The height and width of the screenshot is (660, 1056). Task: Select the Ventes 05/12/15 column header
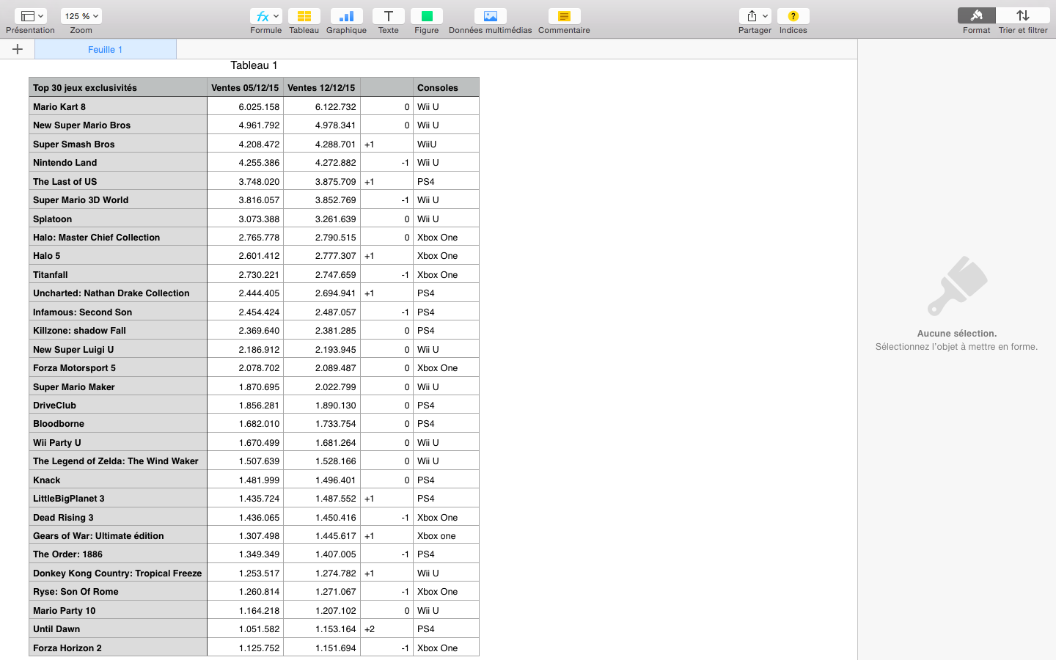pyautogui.click(x=245, y=87)
